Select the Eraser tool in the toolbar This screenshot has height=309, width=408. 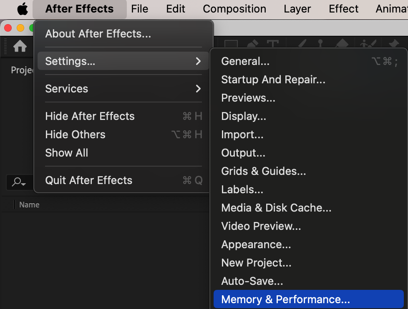(342, 45)
